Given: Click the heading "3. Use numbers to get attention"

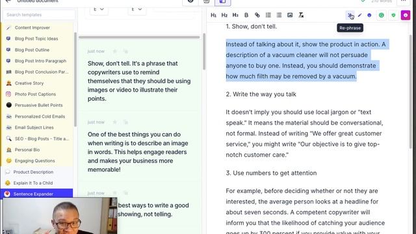Looking at the screenshot, I should (x=271, y=173).
